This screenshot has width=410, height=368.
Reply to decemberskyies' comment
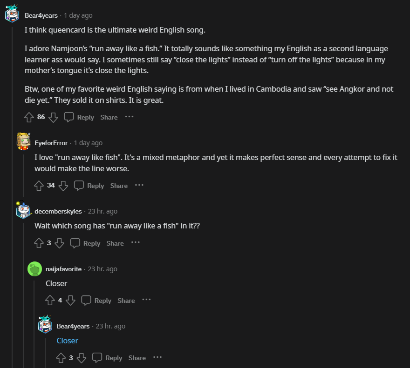[85, 243]
